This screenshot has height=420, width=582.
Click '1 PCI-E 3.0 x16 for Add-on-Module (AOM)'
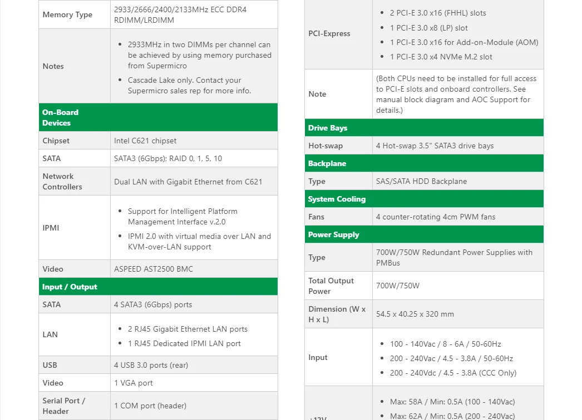464,43
